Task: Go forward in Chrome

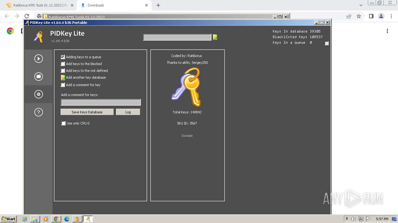Action: [17, 16]
